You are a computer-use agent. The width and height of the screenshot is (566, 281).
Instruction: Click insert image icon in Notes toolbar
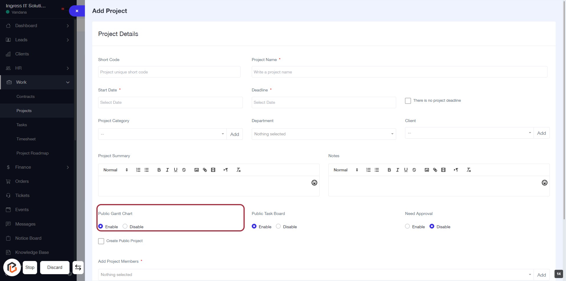coord(427,170)
